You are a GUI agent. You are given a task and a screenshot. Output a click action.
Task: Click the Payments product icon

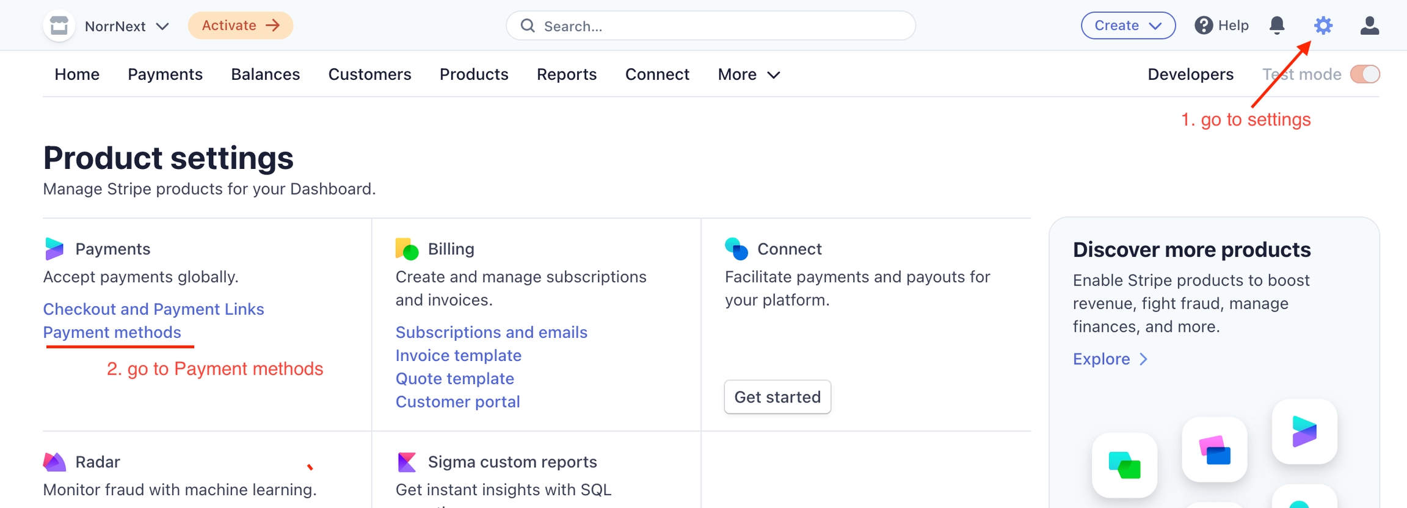pyautogui.click(x=54, y=249)
